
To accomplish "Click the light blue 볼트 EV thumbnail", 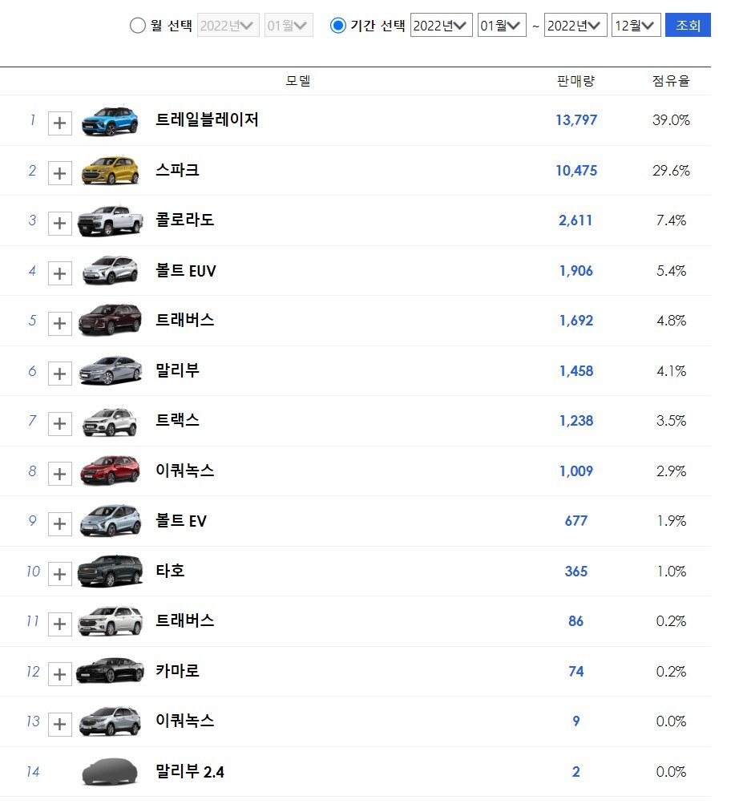I will pyautogui.click(x=110, y=520).
